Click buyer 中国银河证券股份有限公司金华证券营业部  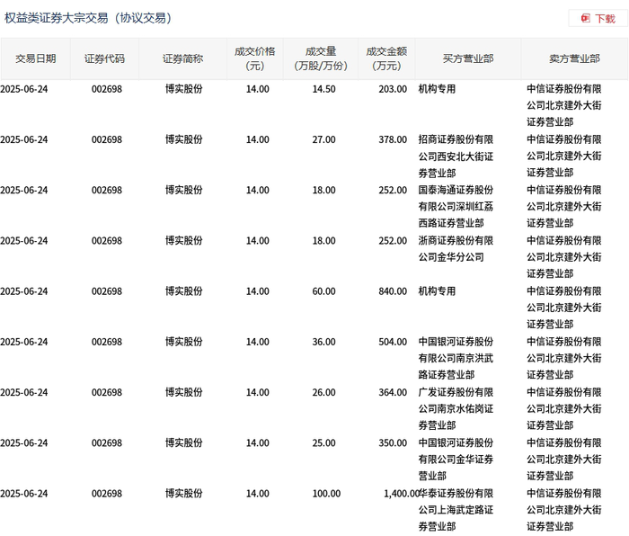(456, 460)
